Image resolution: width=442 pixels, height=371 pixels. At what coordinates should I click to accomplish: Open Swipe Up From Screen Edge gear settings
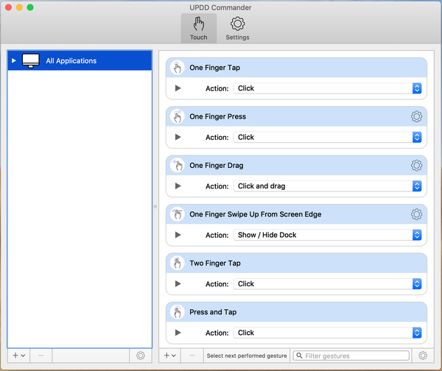pos(416,214)
